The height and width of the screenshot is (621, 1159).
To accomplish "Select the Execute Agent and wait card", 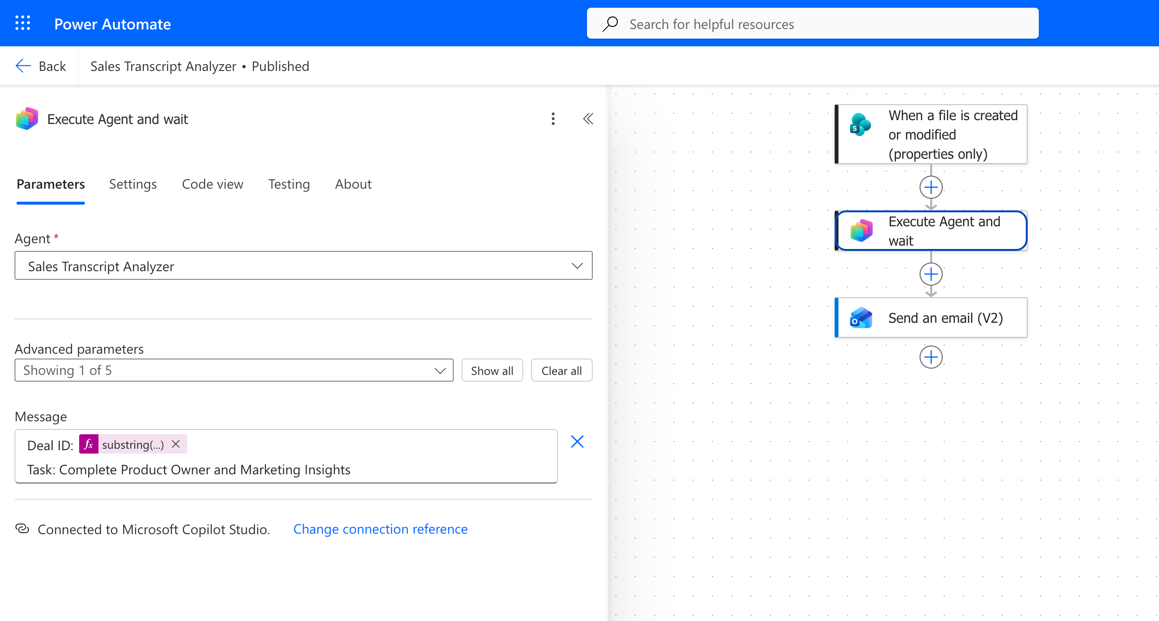I will [x=931, y=231].
